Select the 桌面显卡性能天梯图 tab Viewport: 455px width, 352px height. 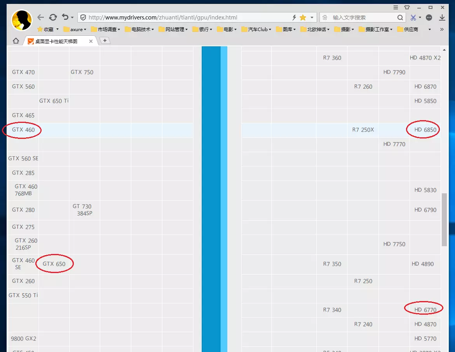pos(59,41)
